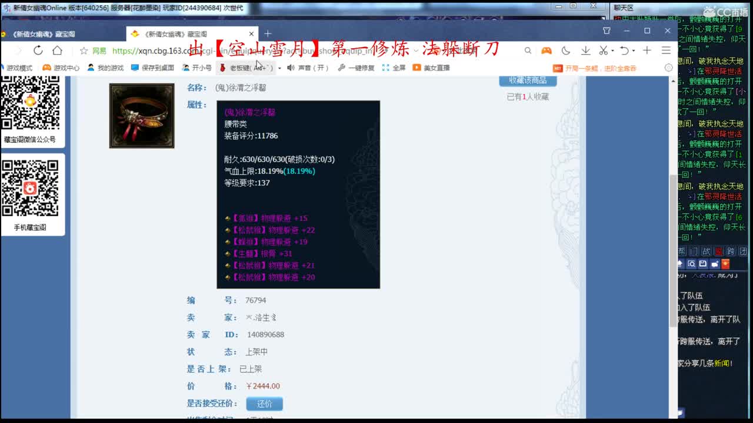Image resolution: width=753 pixels, height=423 pixels.
Task: Click the 等级要求:137 line
Action: click(247, 183)
